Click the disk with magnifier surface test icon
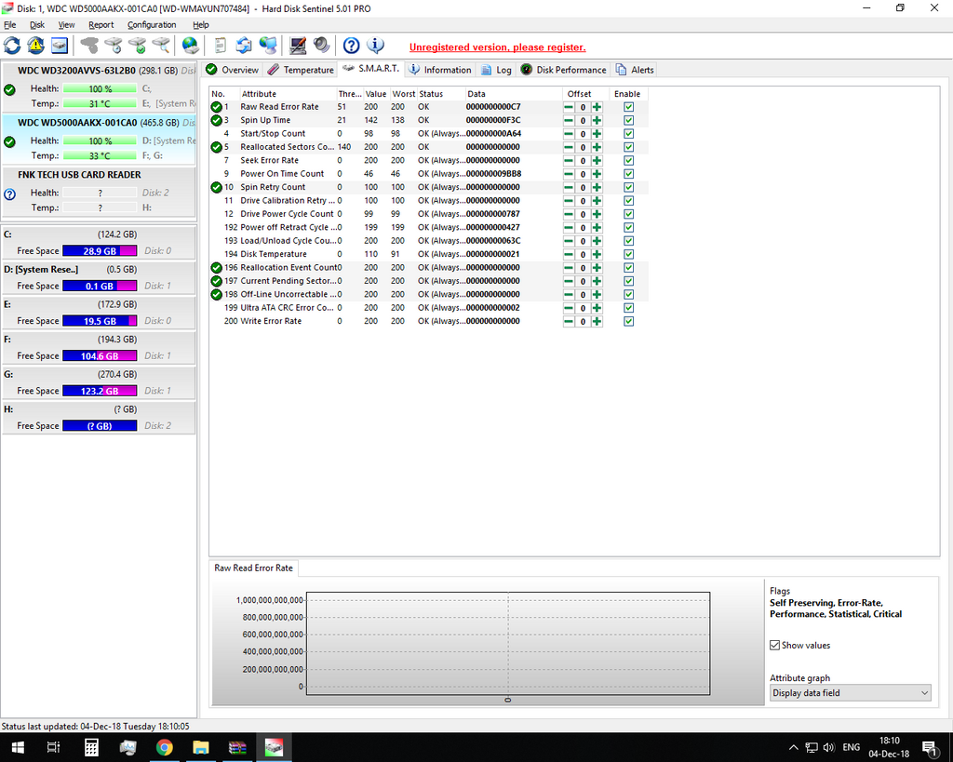The height and width of the screenshot is (762, 953). pos(161,46)
